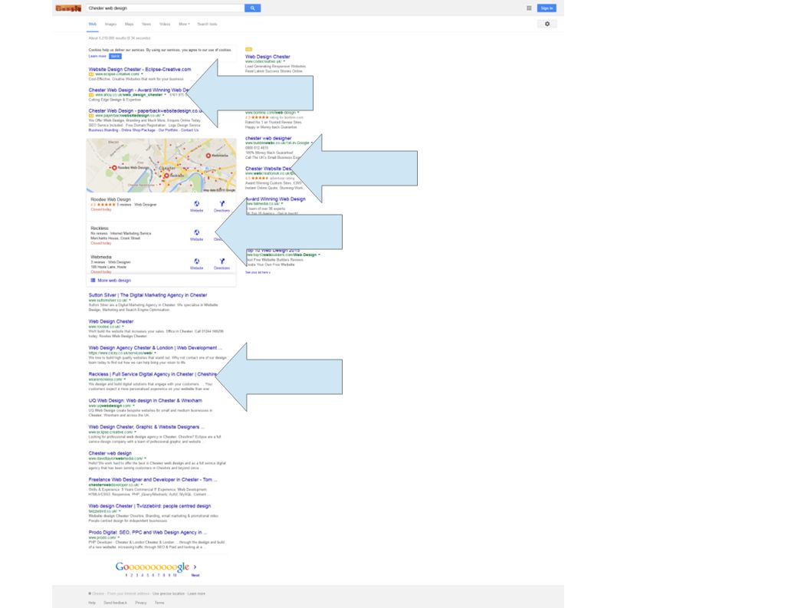The width and height of the screenshot is (811, 608).
Task: Open the Roodee Web Design local listing
Action: click(110, 199)
